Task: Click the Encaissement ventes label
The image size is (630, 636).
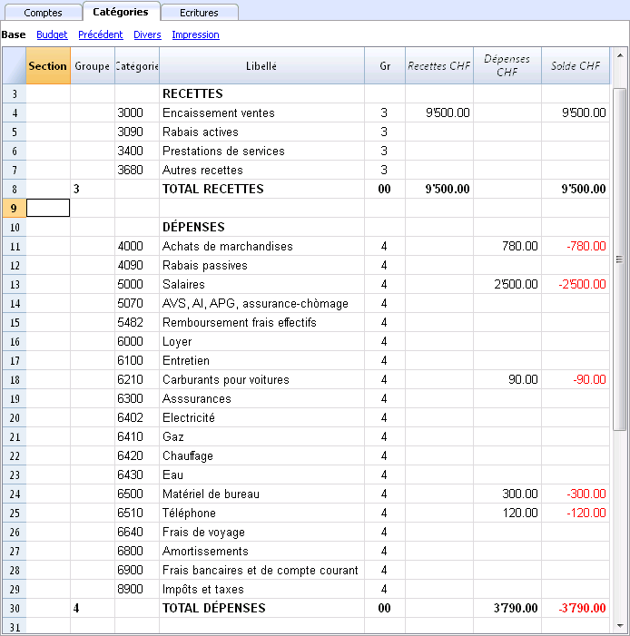Action: [219, 113]
